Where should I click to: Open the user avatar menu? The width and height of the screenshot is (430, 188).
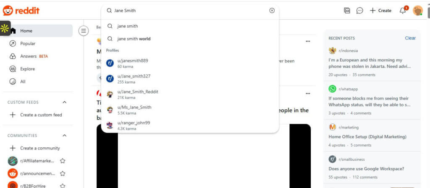[x=418, y=10]
